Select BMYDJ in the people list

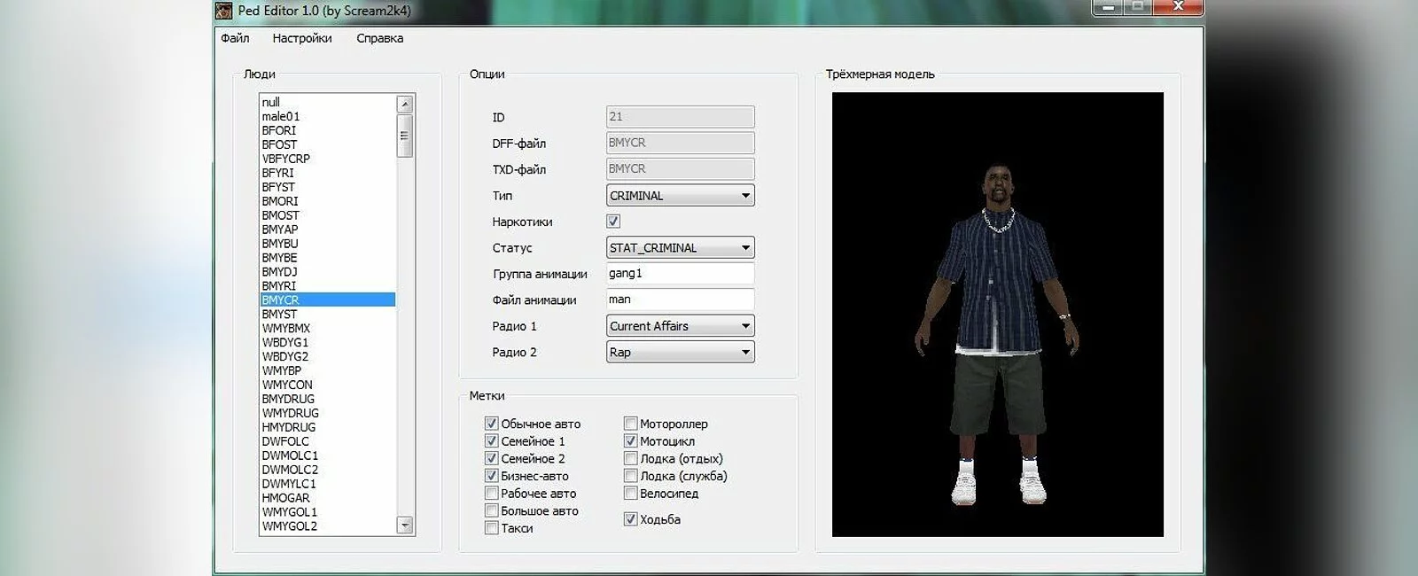coord(328,272)
